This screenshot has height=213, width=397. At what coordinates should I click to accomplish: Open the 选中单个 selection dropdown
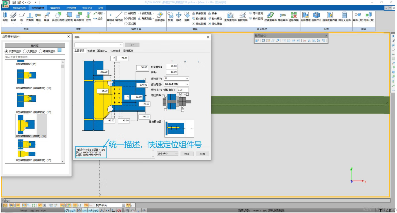click(167, 154)
